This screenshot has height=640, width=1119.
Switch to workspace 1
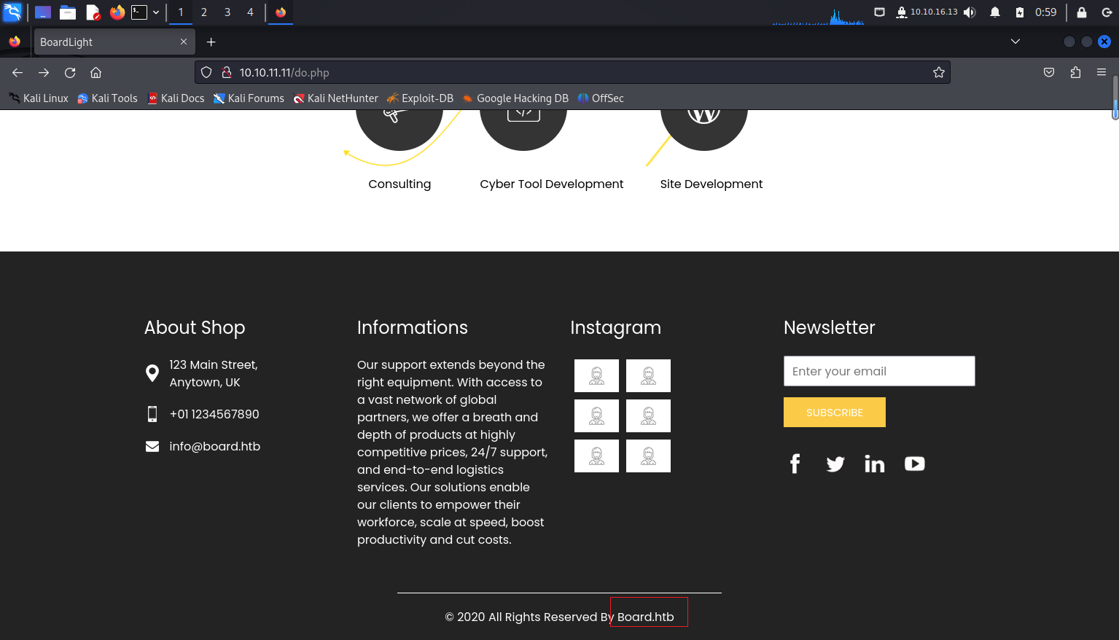point(181,12)
